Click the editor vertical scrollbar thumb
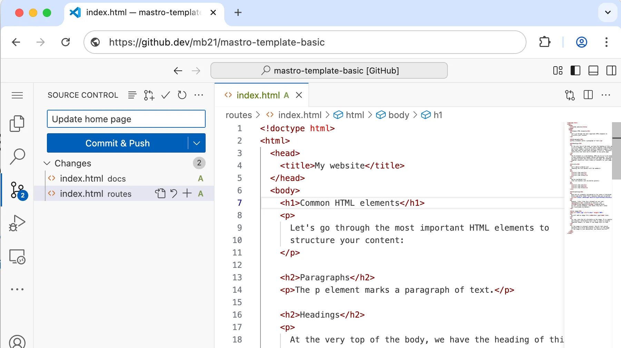Viewport: 621px width, 348px height. [x=617, y=151]
